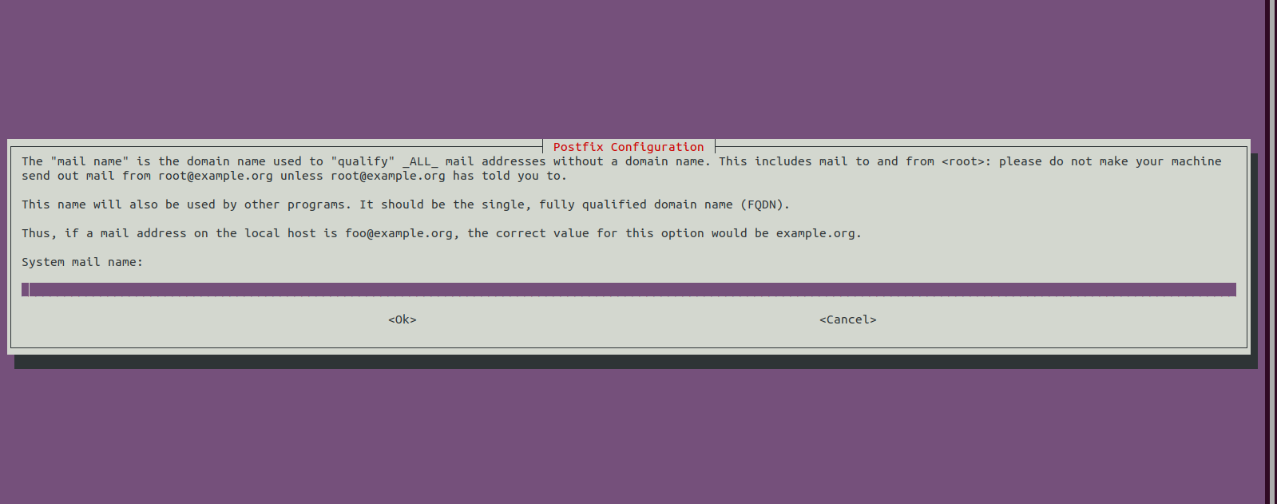Click the quoted phrase "mail name" at the top
Image resolution: width=1277 pixels, height=504 pixels.
[x=89, y=161]
